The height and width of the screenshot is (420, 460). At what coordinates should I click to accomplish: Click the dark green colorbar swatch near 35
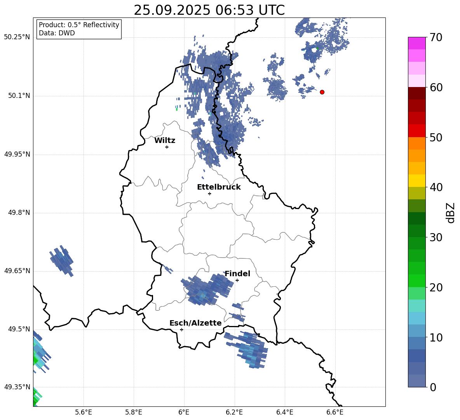[x=417, y=218]
